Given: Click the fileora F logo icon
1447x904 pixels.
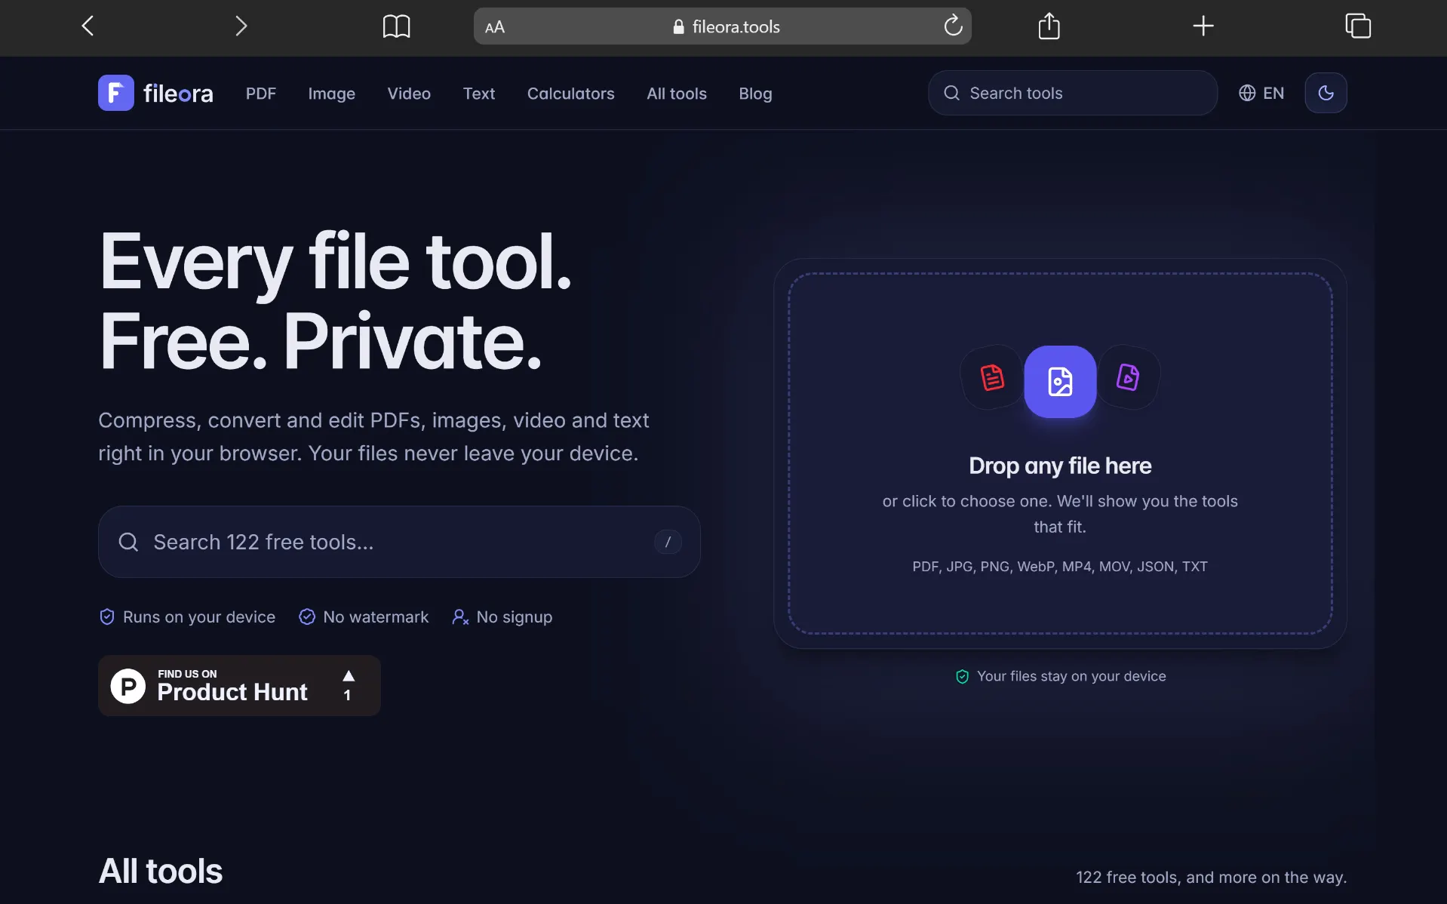Looking at the screenshot, I should (x=116, y=93).
